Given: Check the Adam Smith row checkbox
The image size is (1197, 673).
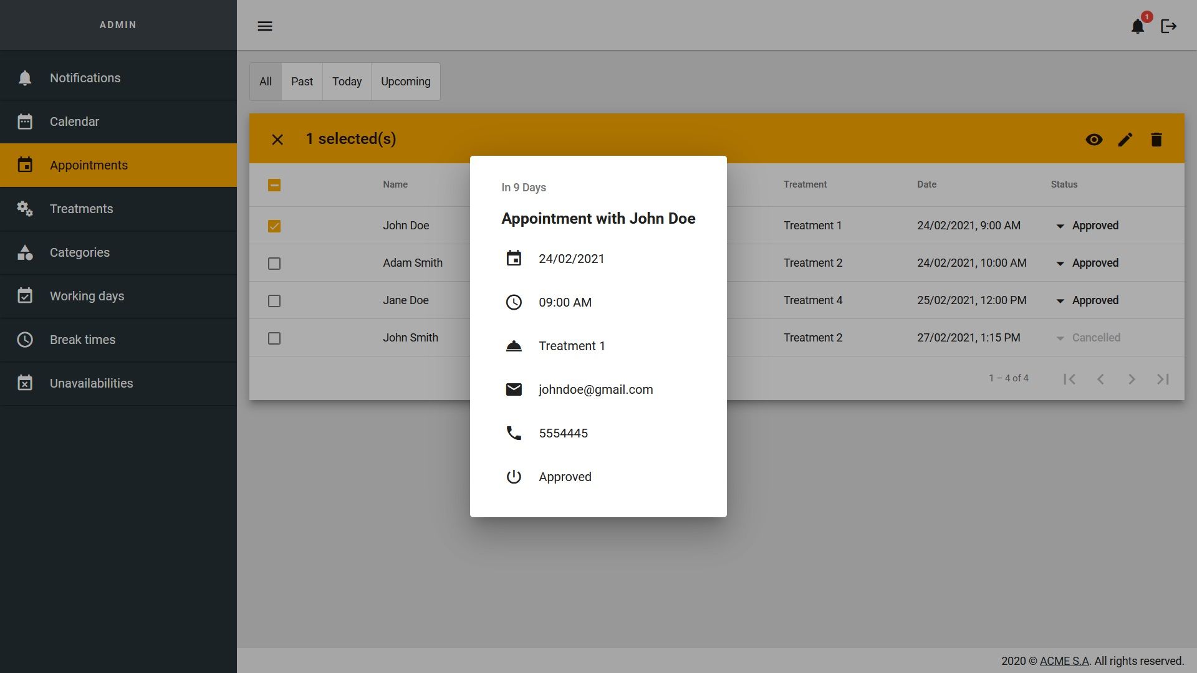Looking at the screenshot, I should pyautogui.click(x=274, y=264).
